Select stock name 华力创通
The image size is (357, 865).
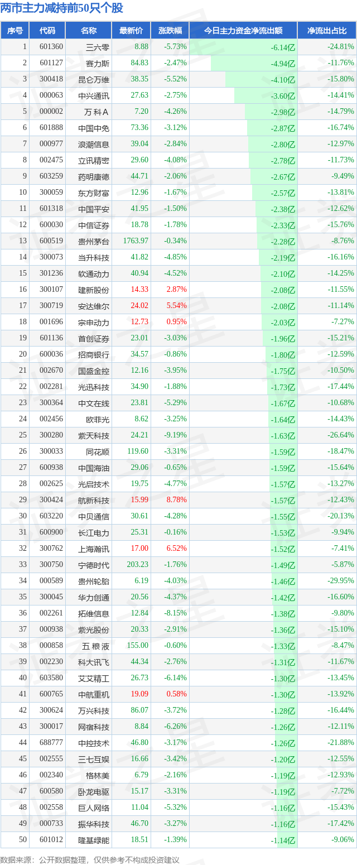click(94, 597)
